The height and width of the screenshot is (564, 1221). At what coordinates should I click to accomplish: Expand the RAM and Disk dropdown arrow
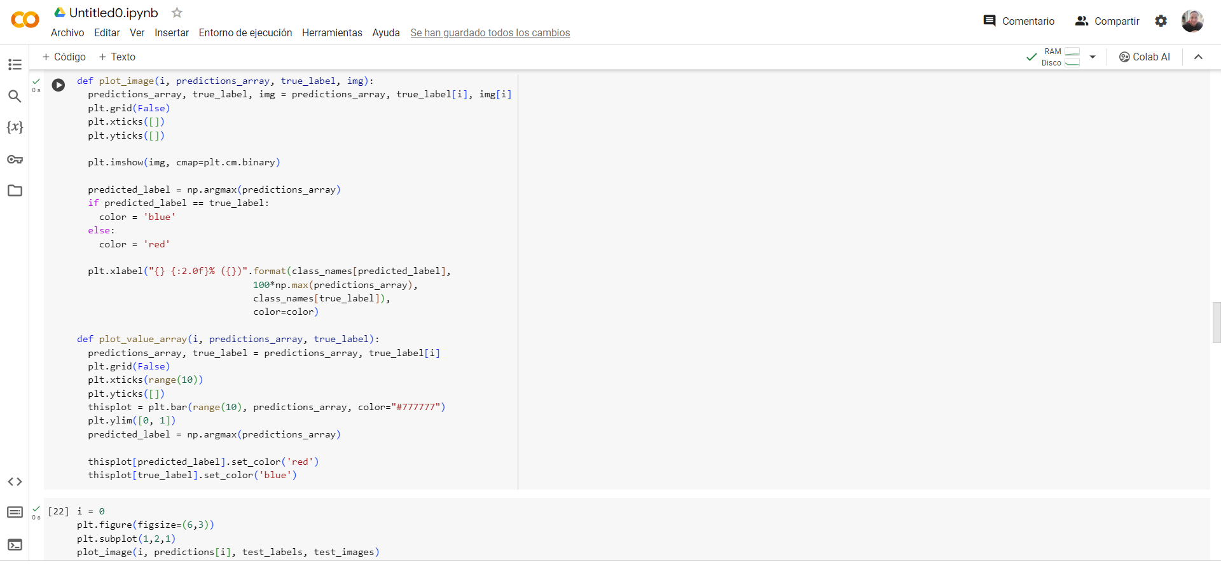click(x=1093, y=57)
